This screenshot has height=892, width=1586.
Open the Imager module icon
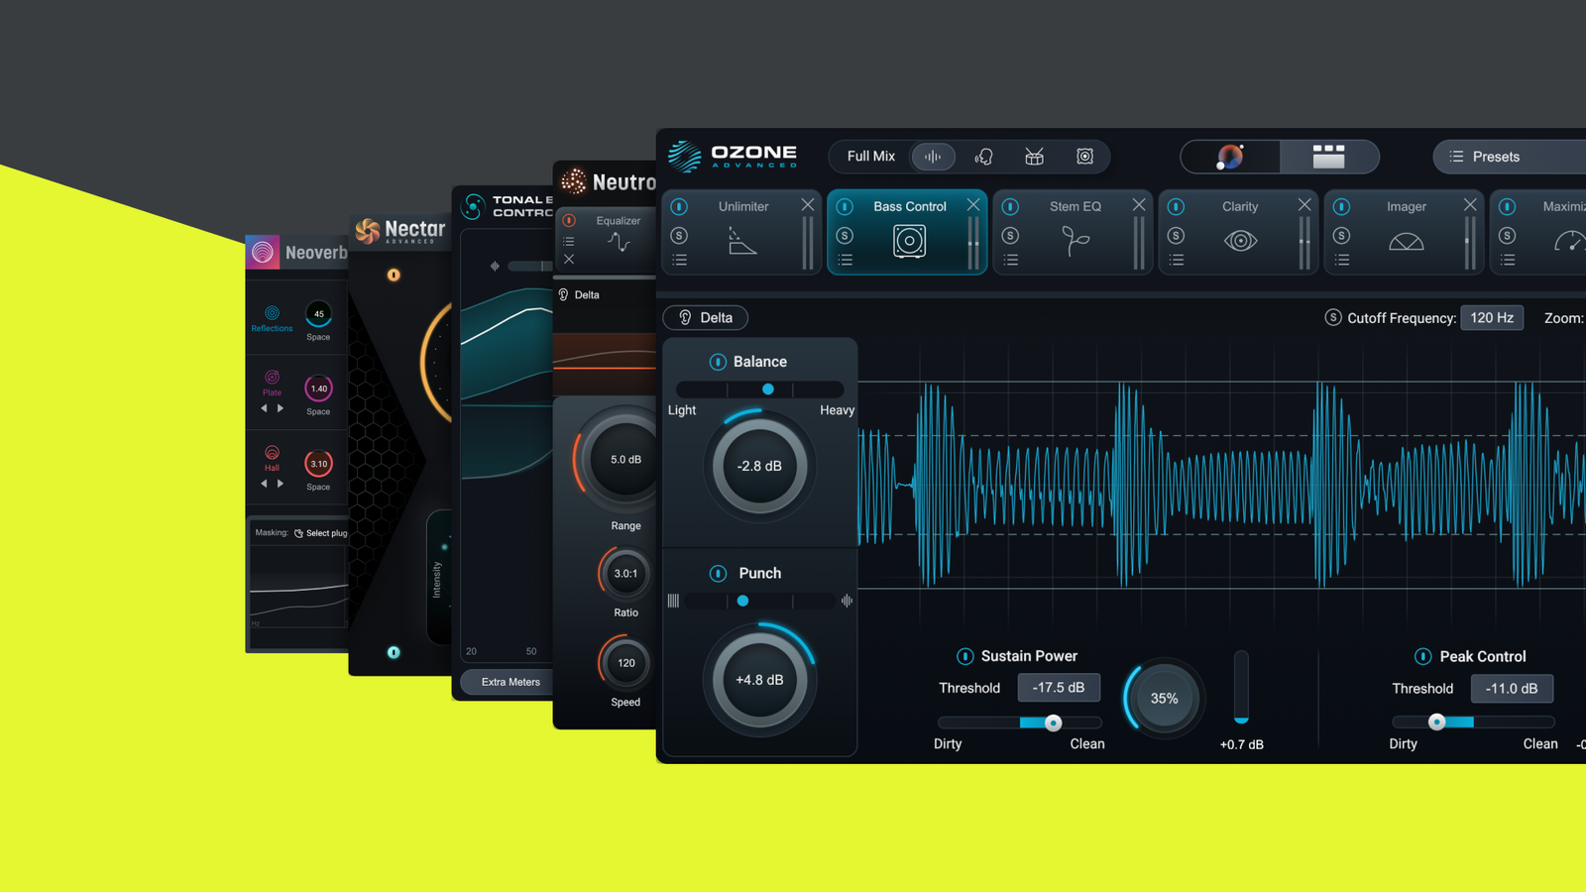(1406, 241)
